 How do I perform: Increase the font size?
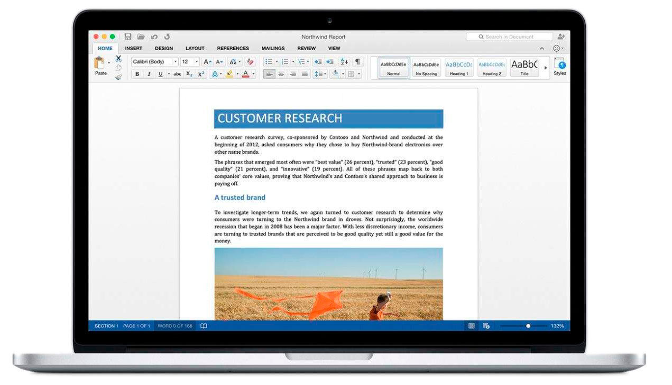click(x=209, y=62)
